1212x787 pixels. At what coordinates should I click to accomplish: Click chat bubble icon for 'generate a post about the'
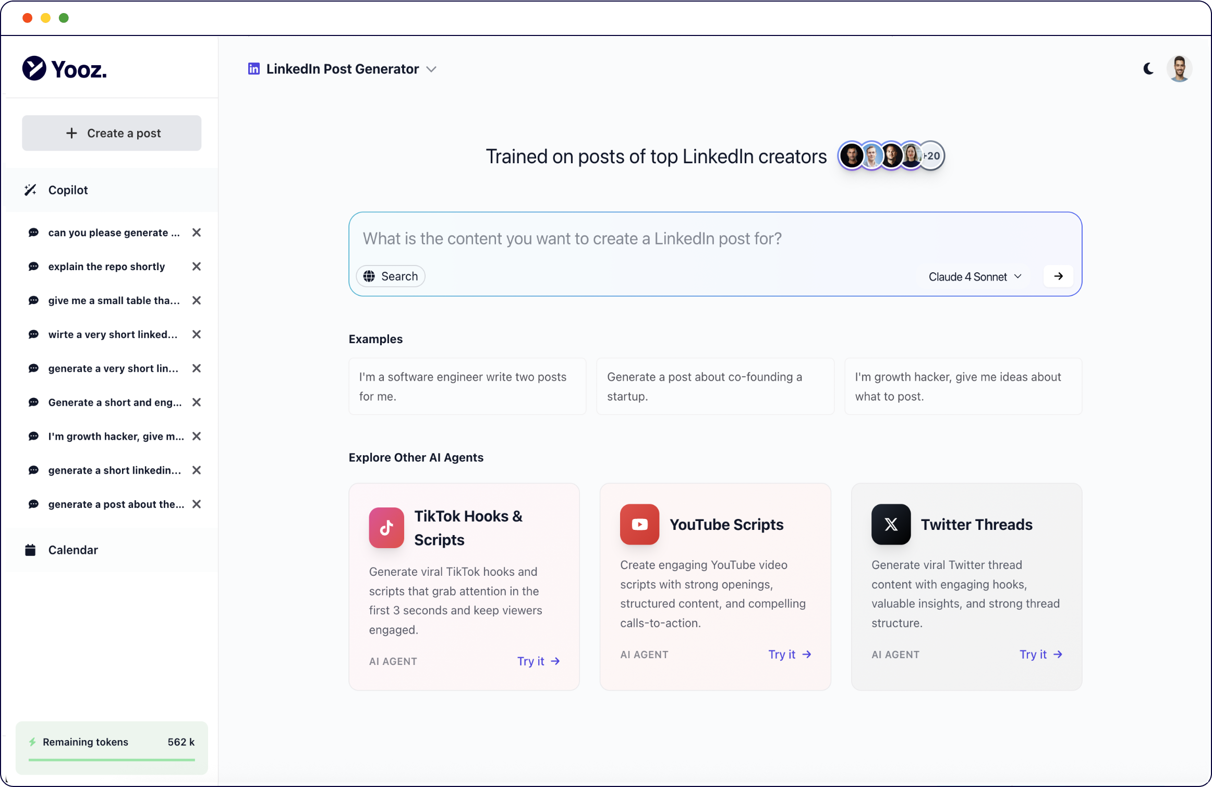[x=33, y=504]
